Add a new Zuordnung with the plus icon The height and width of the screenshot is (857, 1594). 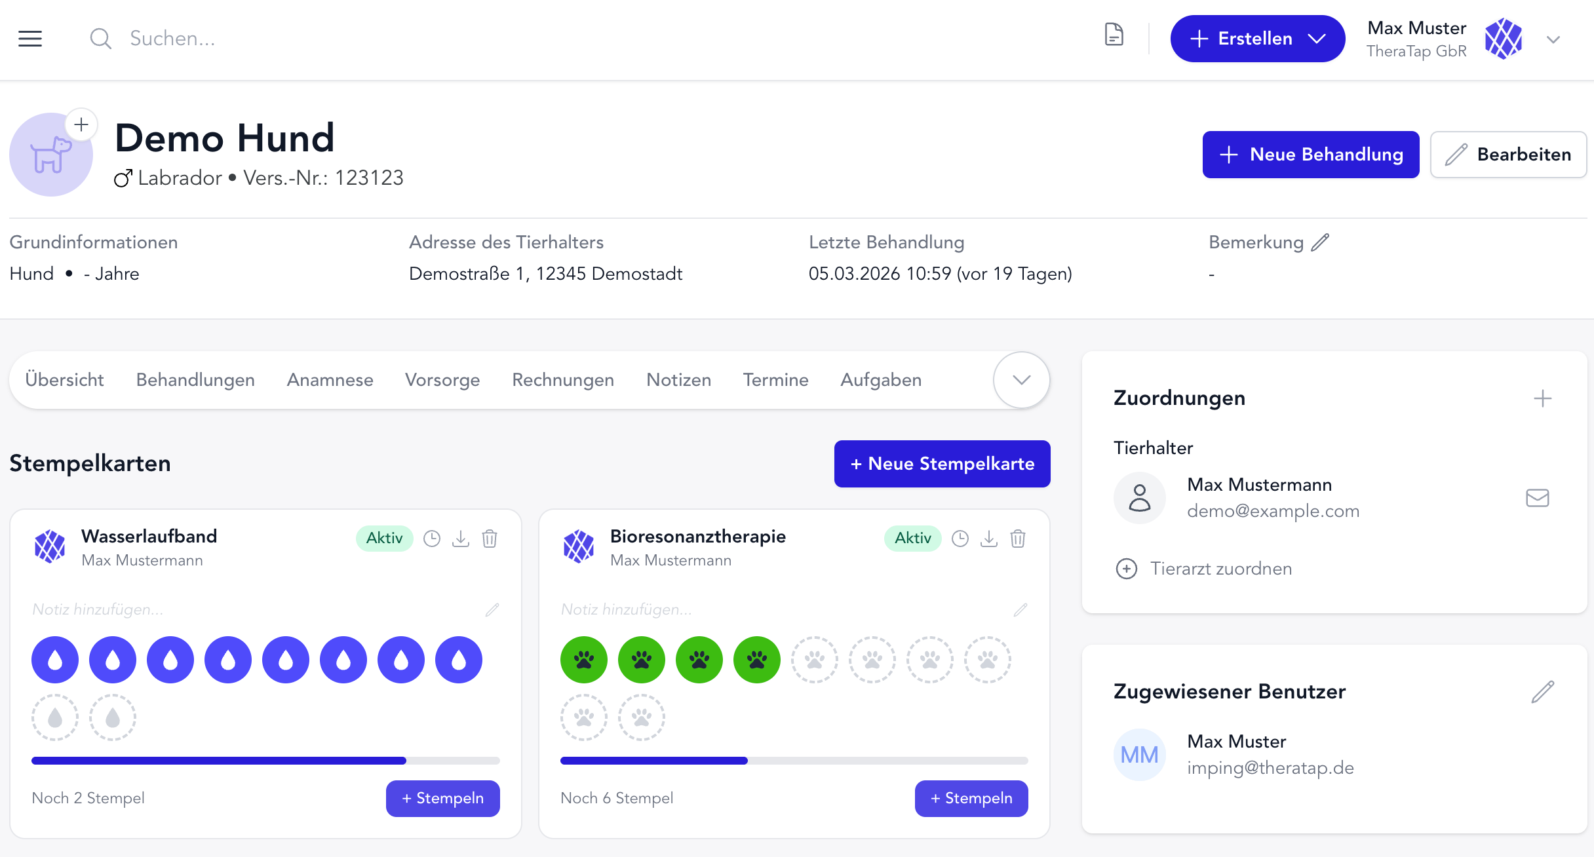[x=1543, y=398]
